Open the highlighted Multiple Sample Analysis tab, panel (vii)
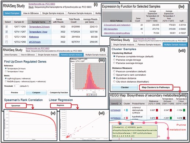Screen dimensions: 190x143 175,45
